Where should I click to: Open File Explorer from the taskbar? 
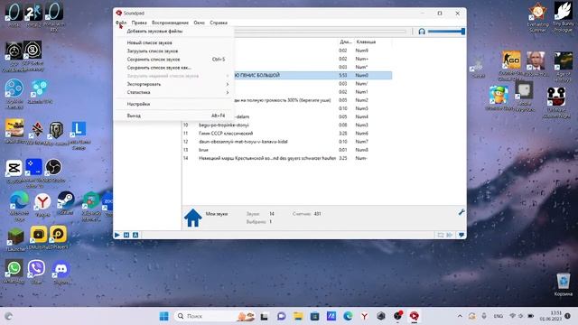point(298,316)
